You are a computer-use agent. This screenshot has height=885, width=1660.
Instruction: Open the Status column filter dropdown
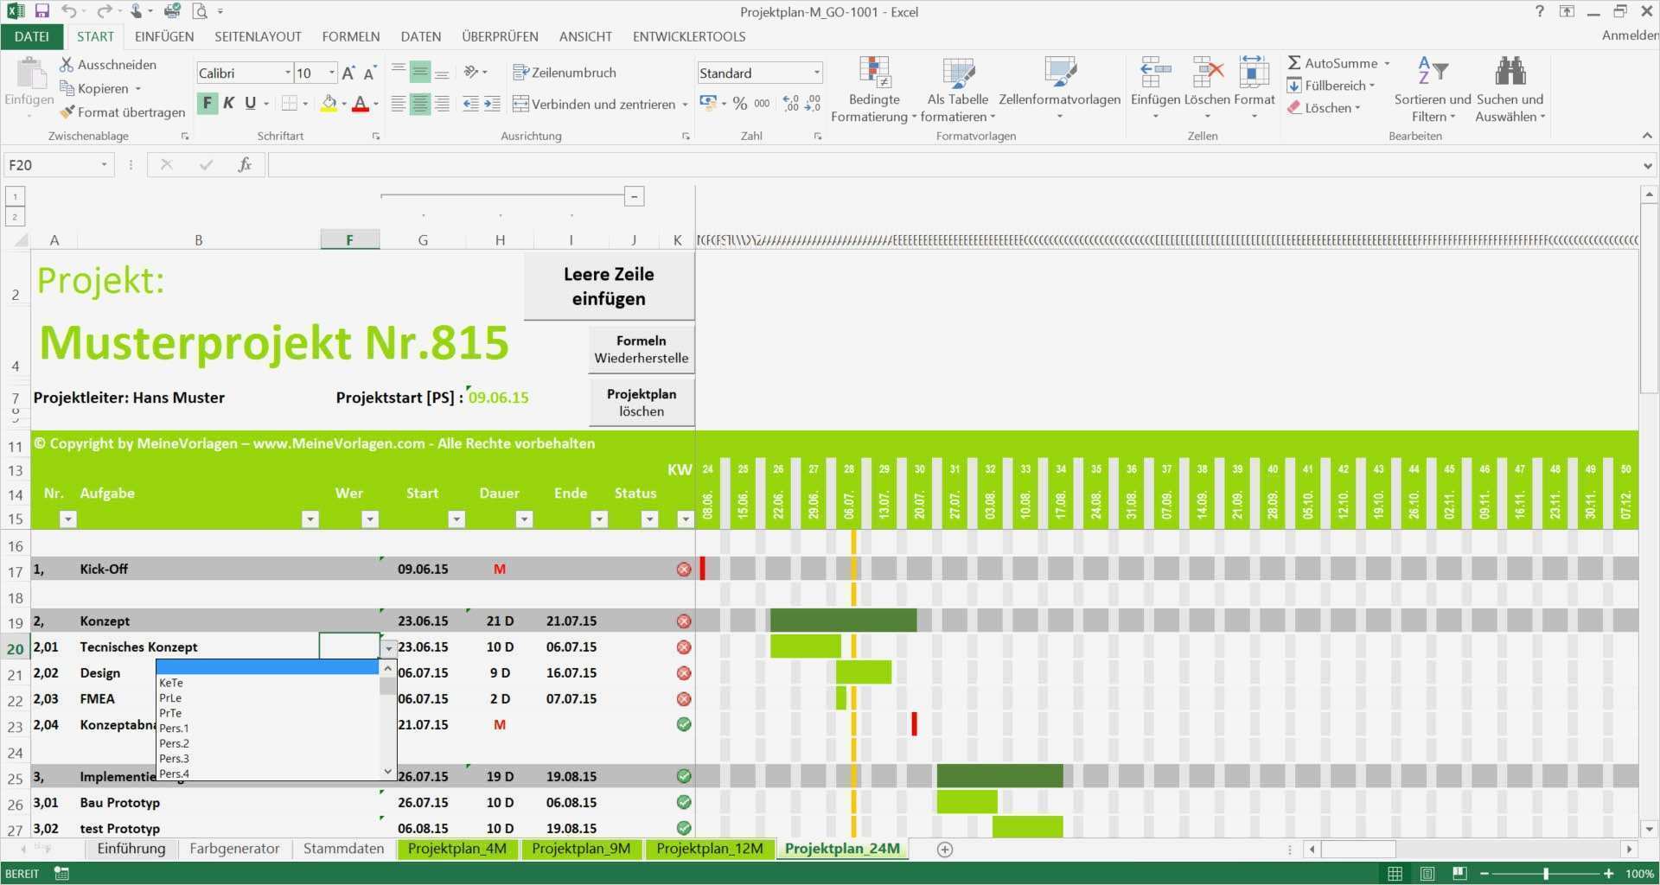click(649, 519)
